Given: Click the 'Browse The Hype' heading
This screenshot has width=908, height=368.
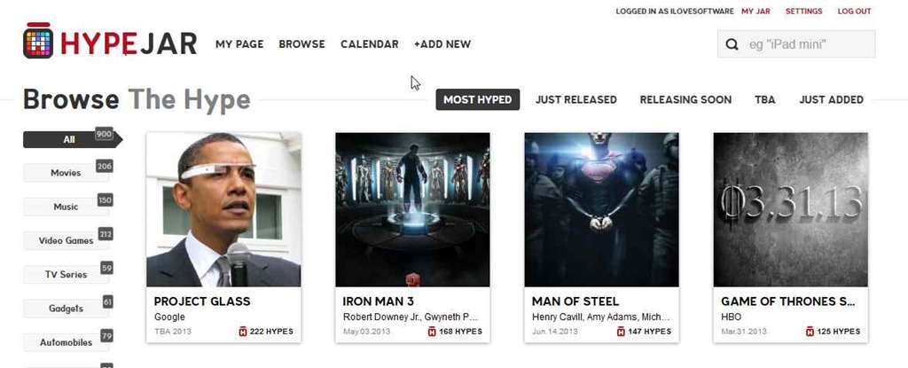Looking at the screenshot, I should tap(137, 99).
